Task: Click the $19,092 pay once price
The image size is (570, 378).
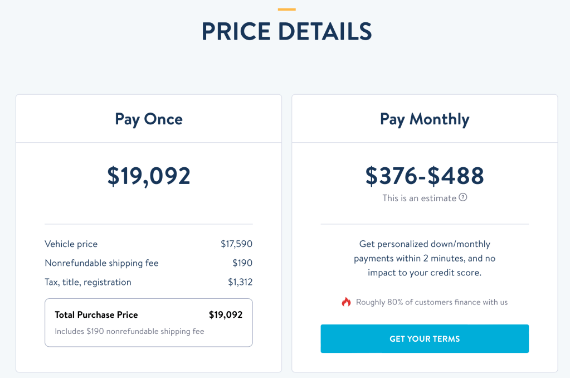Action: [x=149, y=176]
